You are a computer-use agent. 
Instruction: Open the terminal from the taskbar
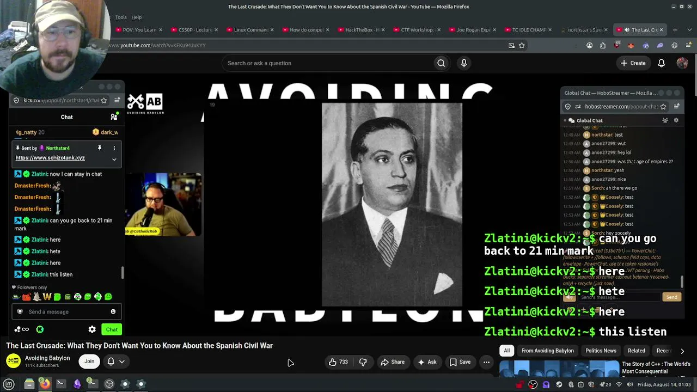pyautogui.click(x=61, y=384)
